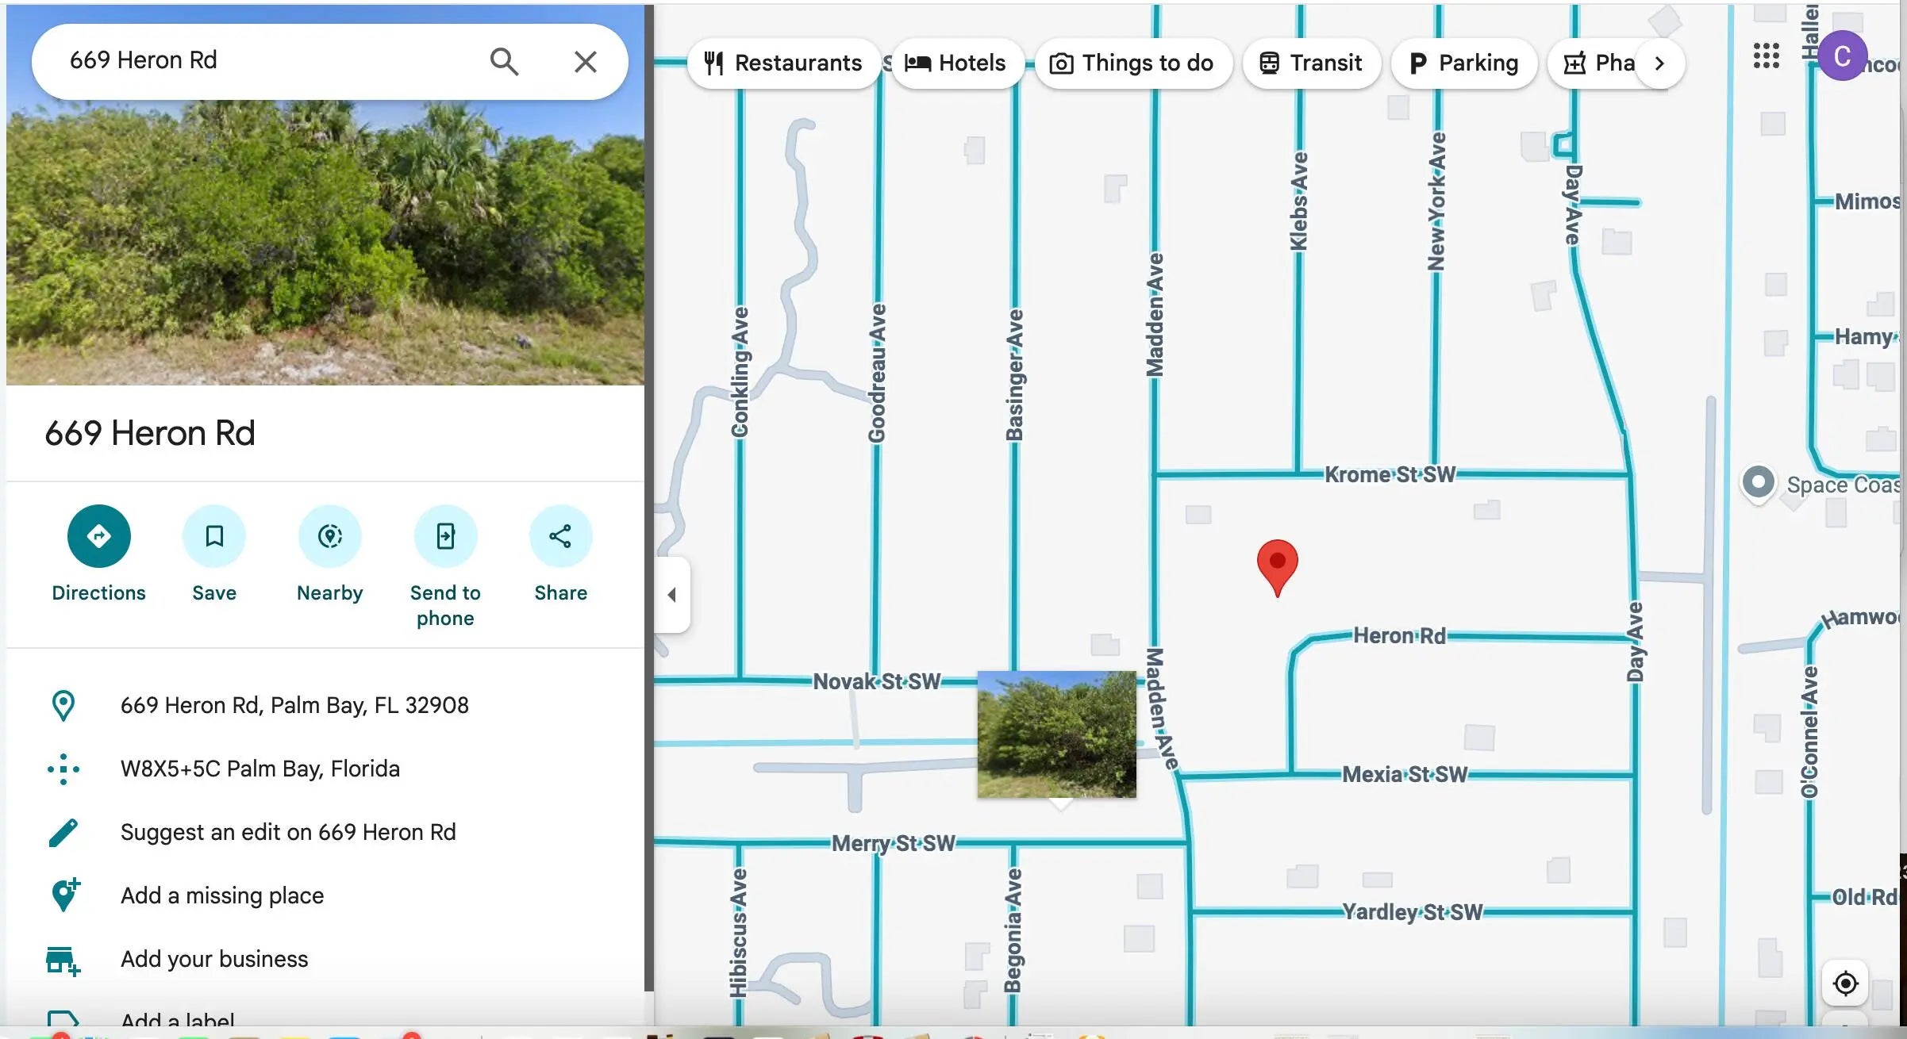Click Add a missing place
The width and height of the screenshot is (1907, 1039).
pyautogui.click(x=222, y=895)
